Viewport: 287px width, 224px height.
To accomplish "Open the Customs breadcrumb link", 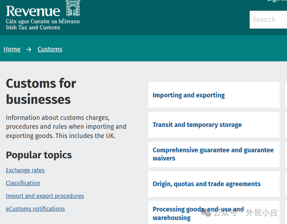I will coord(50,49).
